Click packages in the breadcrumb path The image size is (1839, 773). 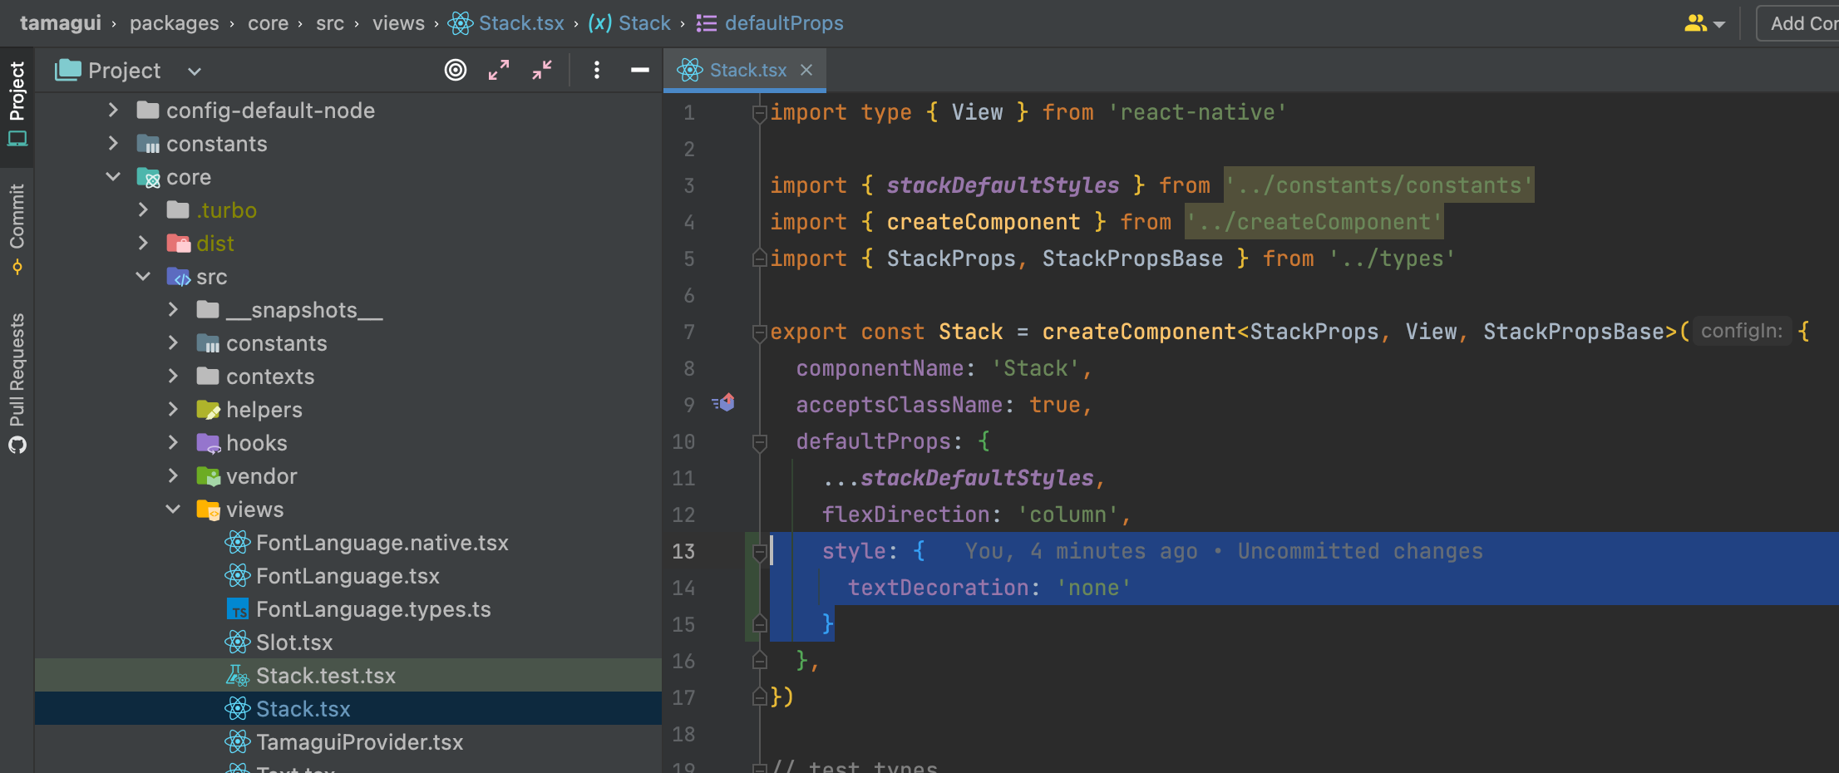[174, 22]
